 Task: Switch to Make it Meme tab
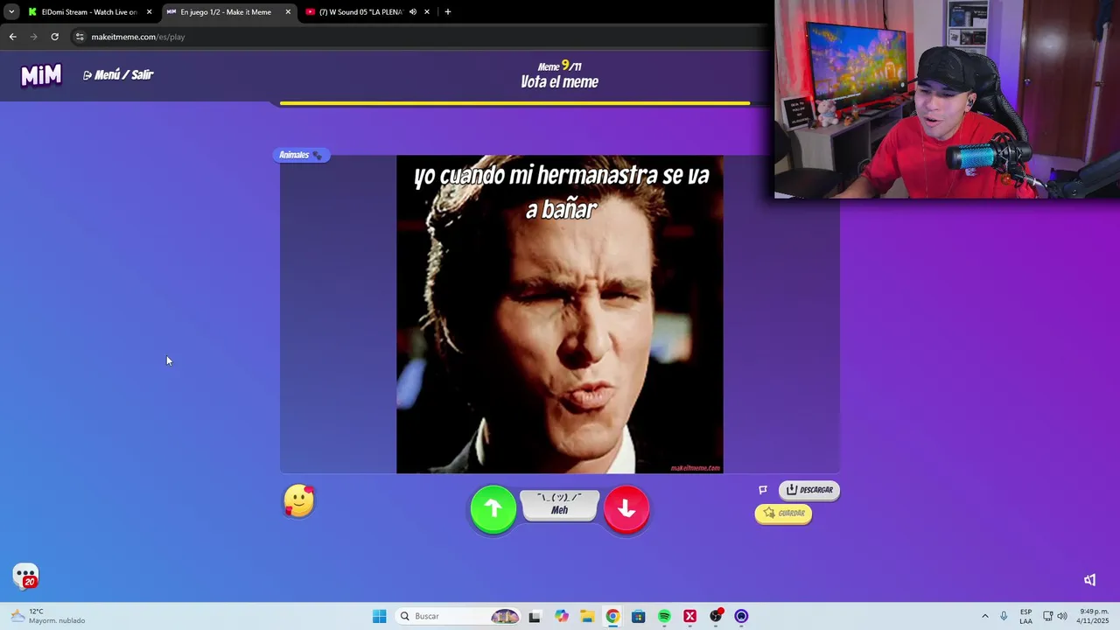coord(226,12)
